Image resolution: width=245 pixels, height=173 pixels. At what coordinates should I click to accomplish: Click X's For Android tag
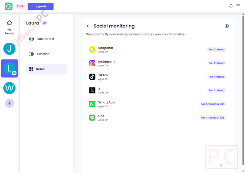pos(217,90)
